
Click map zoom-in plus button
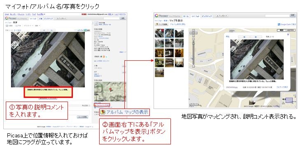click(x=193, y=38)
